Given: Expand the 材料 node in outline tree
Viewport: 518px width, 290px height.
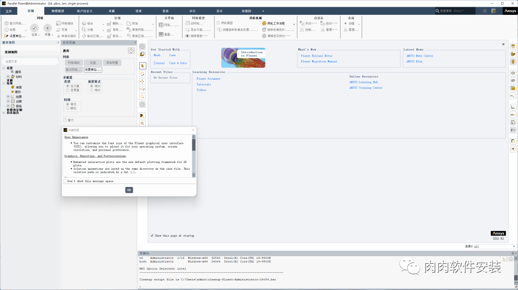Looking at the screenshot, I should pos(8,77).
